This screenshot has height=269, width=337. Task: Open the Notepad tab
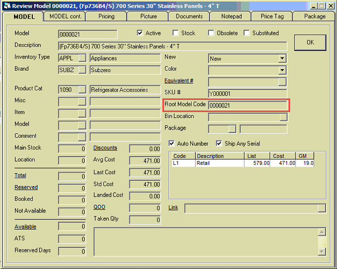tap(232, 16)
